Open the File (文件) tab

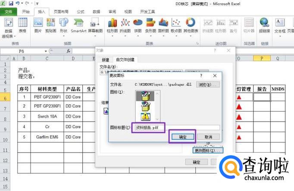pyautogui.click(x=8, y=12)
